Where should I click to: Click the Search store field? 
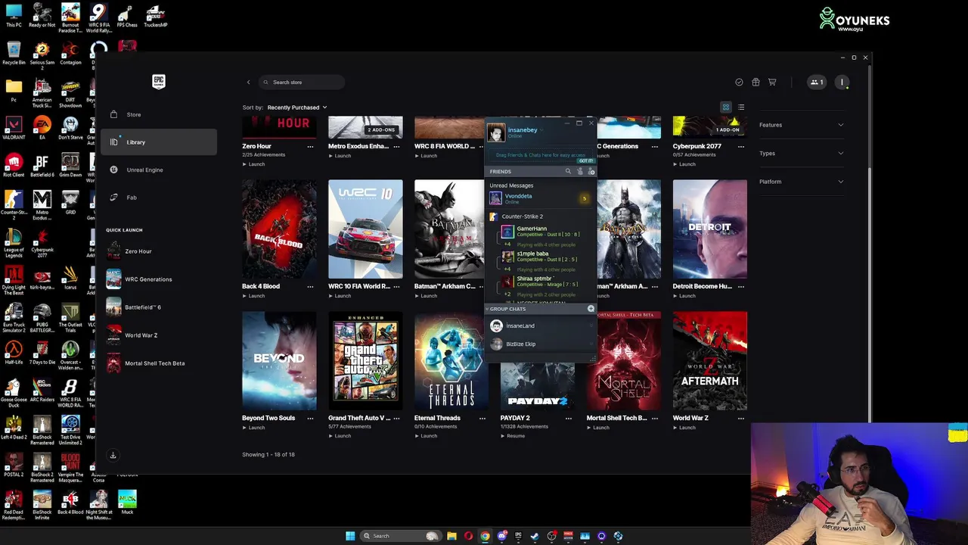pos(302,82)
